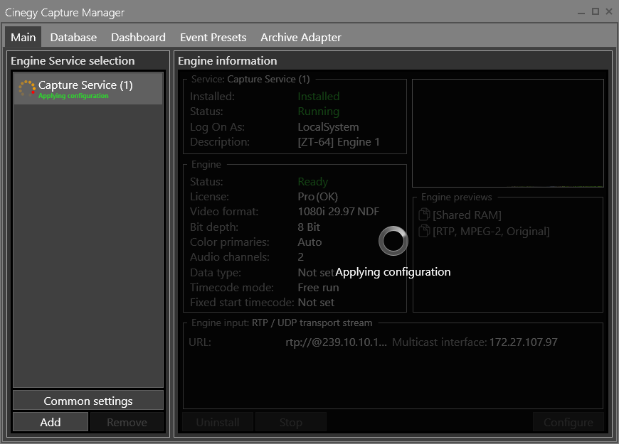Image resolution: width=619 pixels, height=444 pixels.
Task: Close the Cinegy Capture Manager window
Action: pos(609,12)
